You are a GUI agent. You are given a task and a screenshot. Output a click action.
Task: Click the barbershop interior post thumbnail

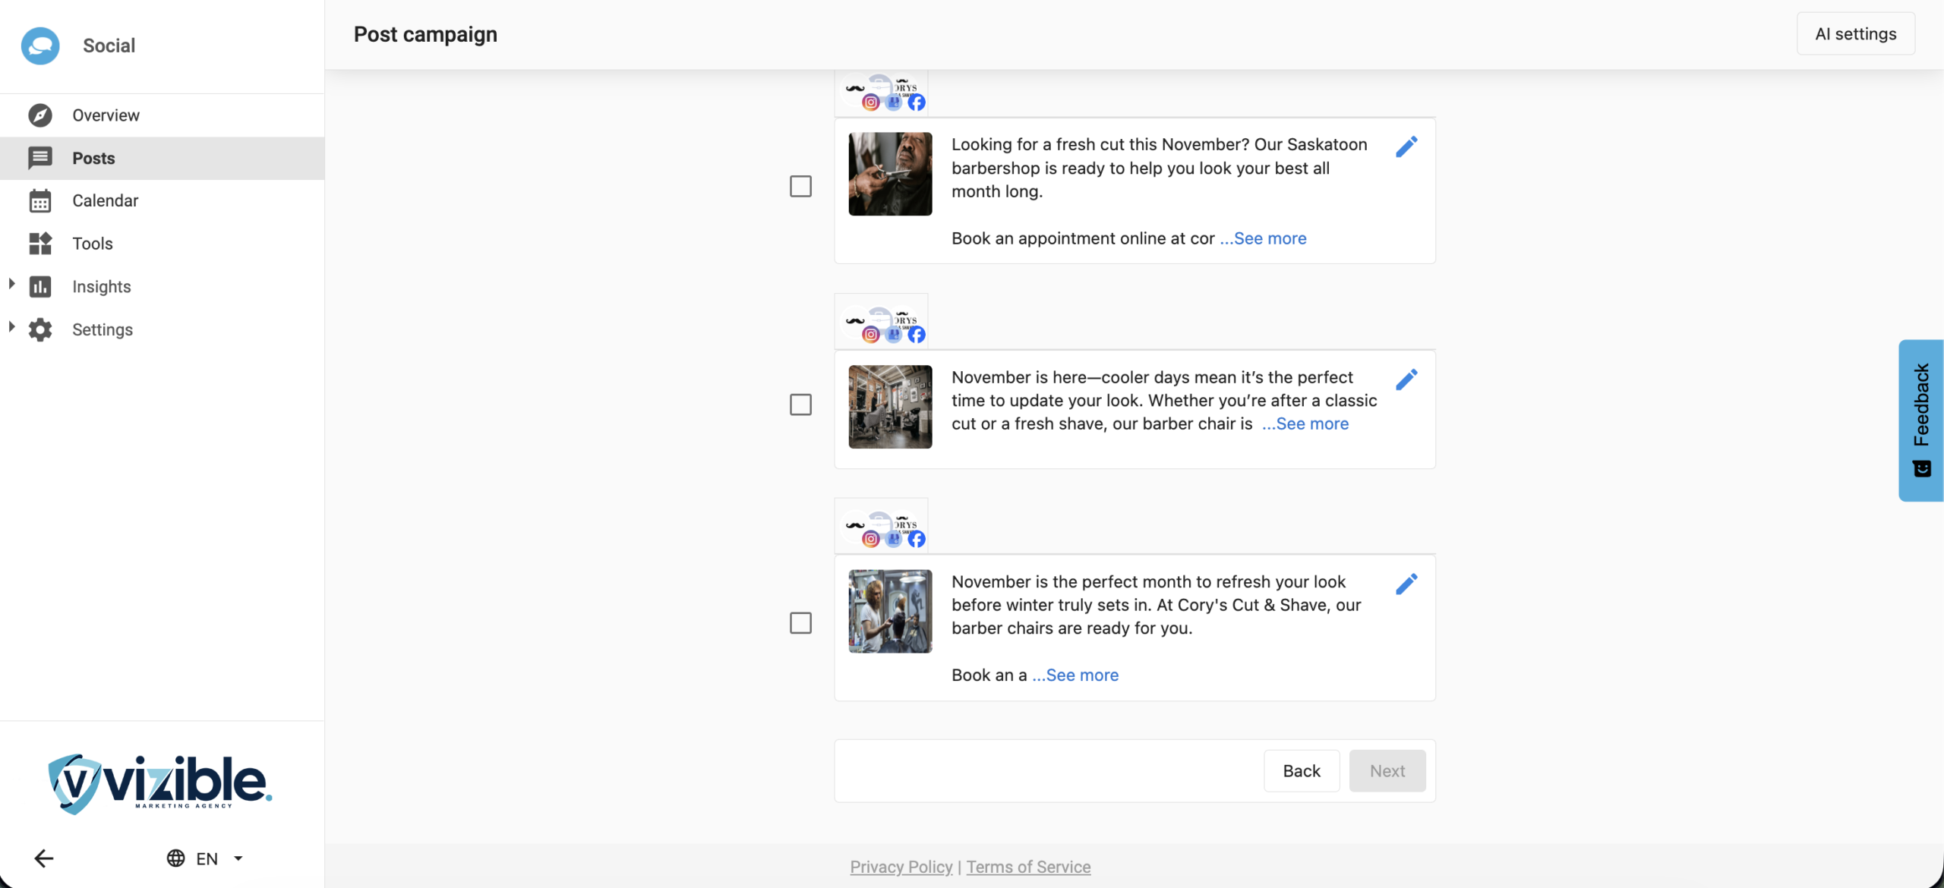coord(890,407)
